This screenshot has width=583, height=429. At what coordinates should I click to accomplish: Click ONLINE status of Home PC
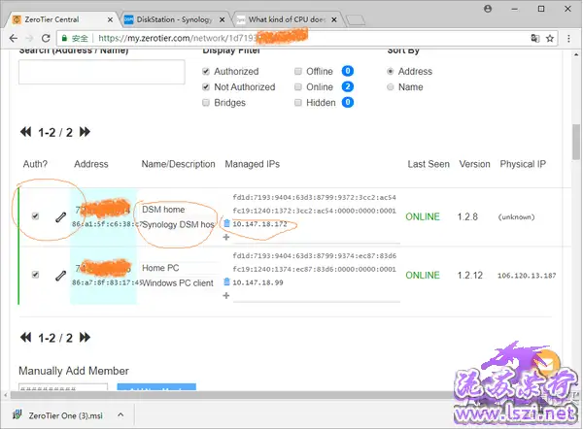pos(423,276)
